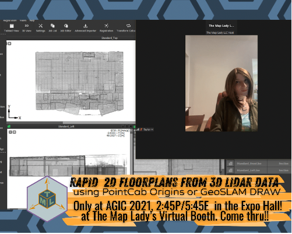Screen dimensions: 292x234
Task: Open Settings from the toolbar
Action: point(40,28)
